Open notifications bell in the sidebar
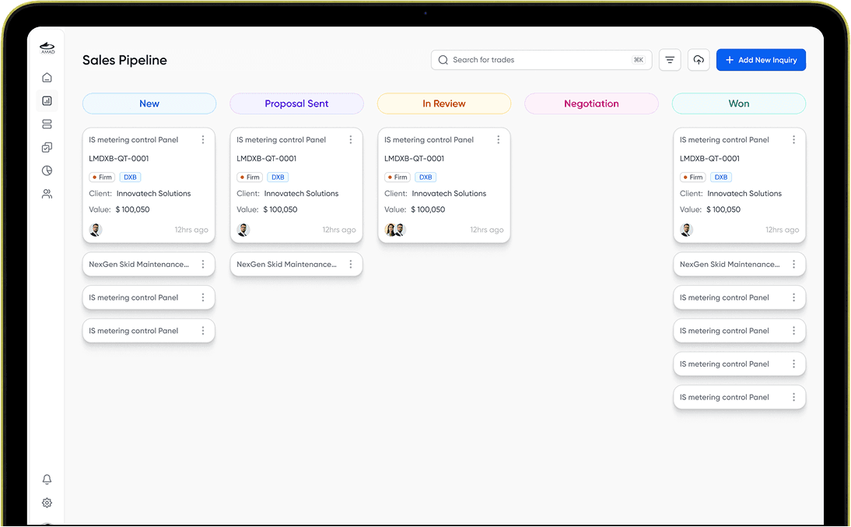The width and height of the screenshot is (851, 527). [x=47, y=480]
